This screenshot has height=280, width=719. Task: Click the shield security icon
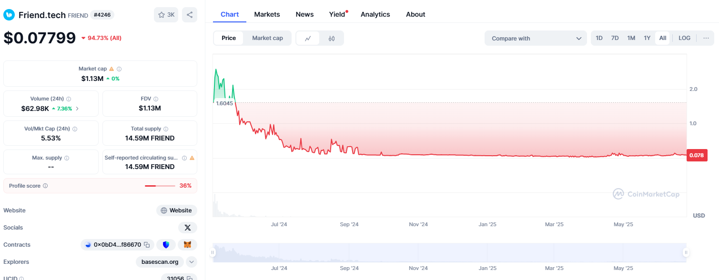point(166,245)
